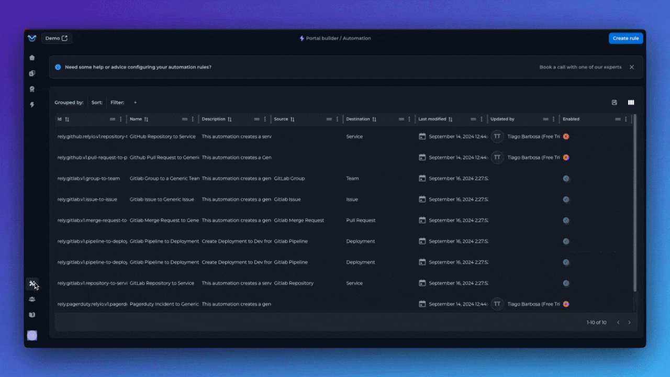Open the Demo external link button
Screen dimensions: 670x377
pyautogui.click(x=57, y=38)
